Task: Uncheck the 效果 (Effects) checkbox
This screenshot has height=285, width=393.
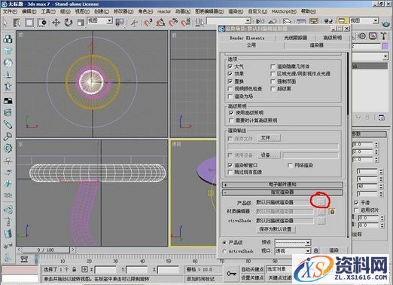Action: pyautogui.click(x=230, y=74)
